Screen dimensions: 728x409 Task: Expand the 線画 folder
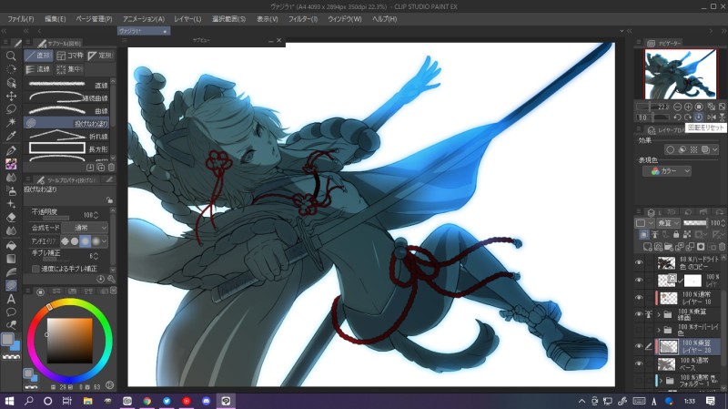(x=658, y=314)
